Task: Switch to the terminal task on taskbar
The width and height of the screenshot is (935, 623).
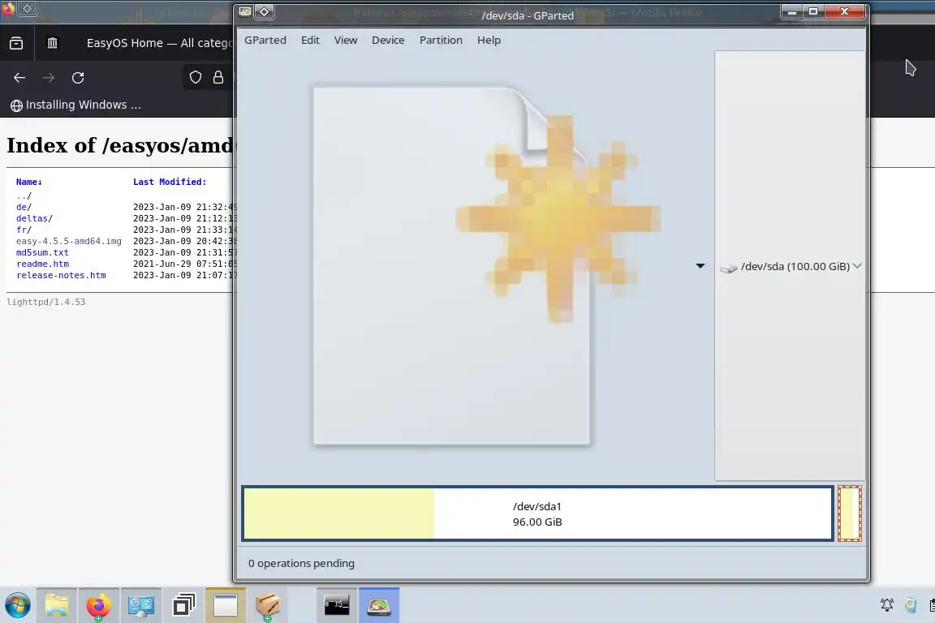Action: click(x=337, y=605)
